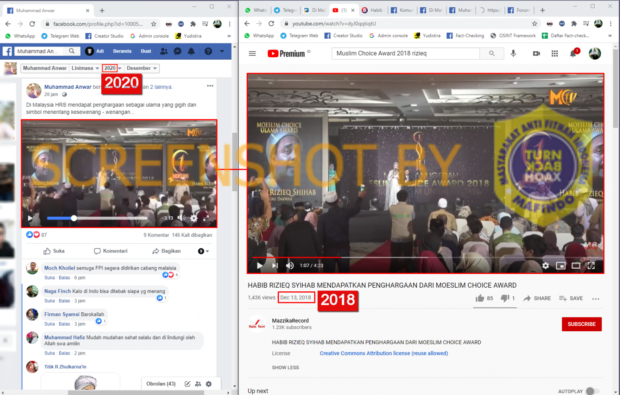This screenshot has height=395, width=620.
Task: Open YouTube guide hamburger menu
Action: (252, 53)
